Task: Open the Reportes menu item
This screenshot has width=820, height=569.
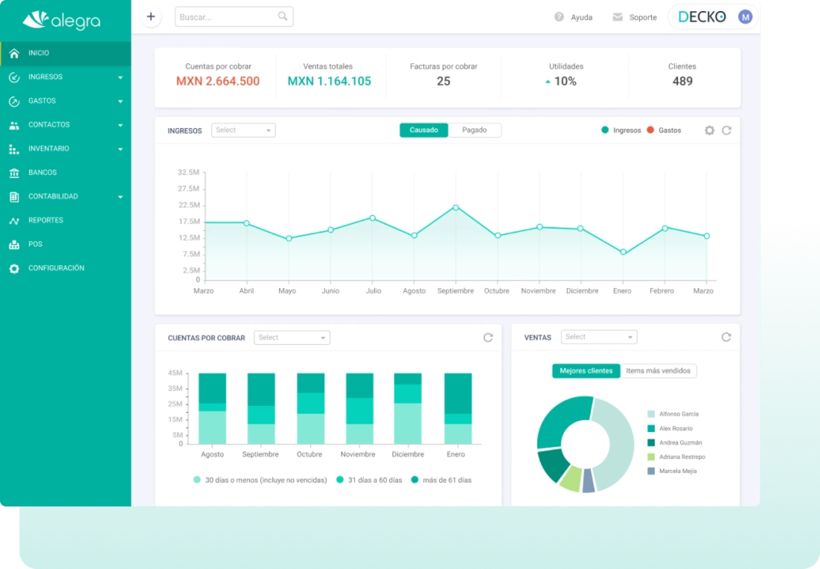Action: point(46,220)
